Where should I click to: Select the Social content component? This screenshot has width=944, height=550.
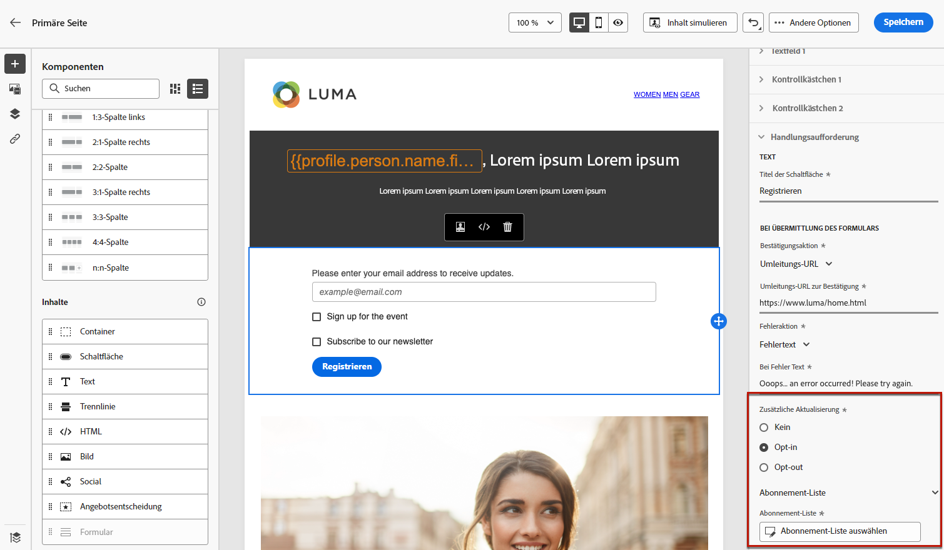tap(125, 482)
